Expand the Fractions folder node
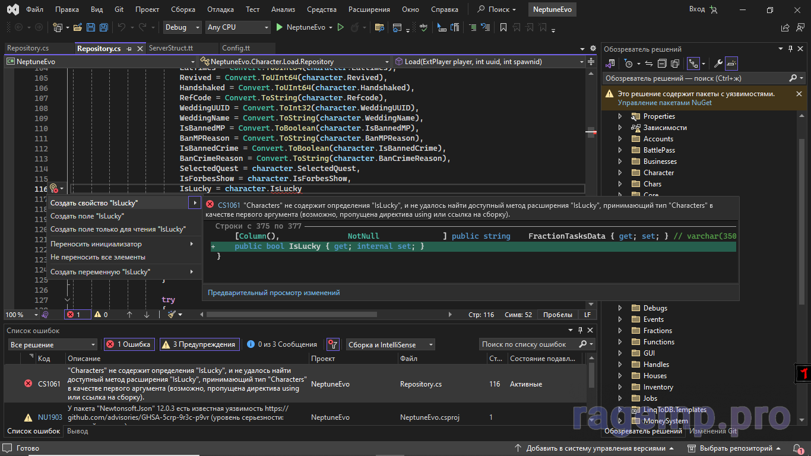Viewport: 811px width, 456px height. tap(620, 331)
